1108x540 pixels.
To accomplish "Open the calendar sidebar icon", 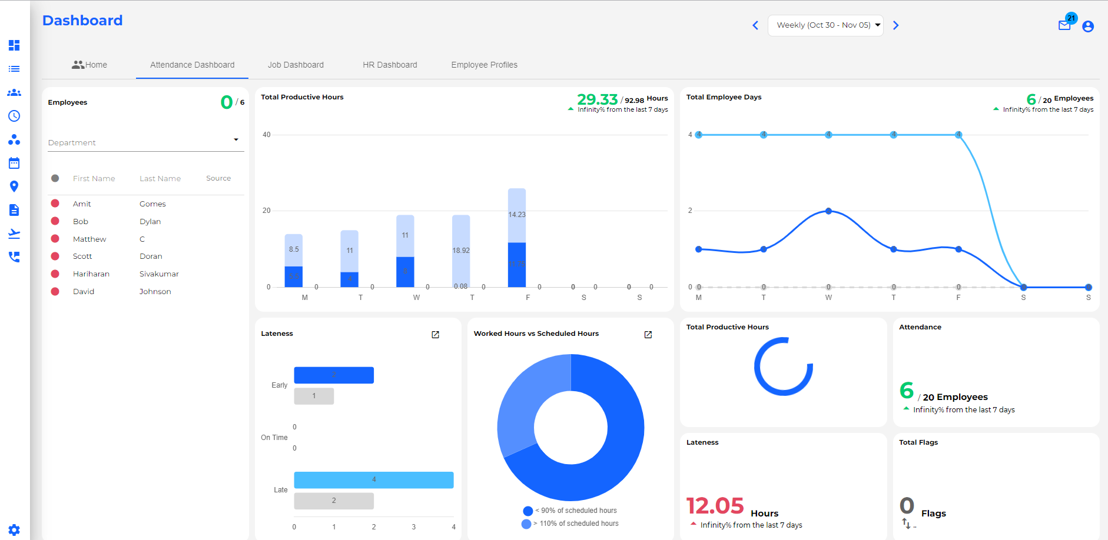I will coord(14,163).
